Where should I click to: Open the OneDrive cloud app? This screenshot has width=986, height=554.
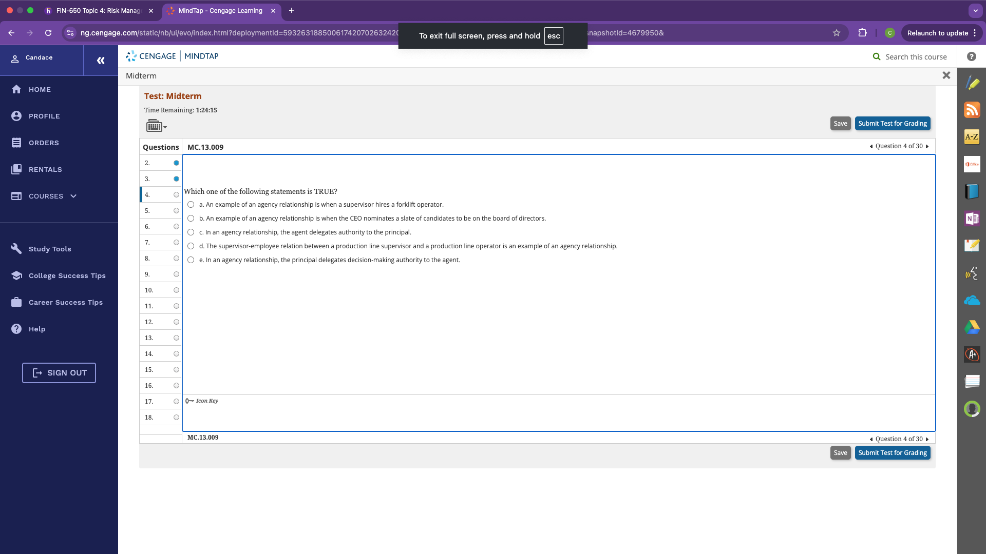pyautogui.click(x=972, y=301)
